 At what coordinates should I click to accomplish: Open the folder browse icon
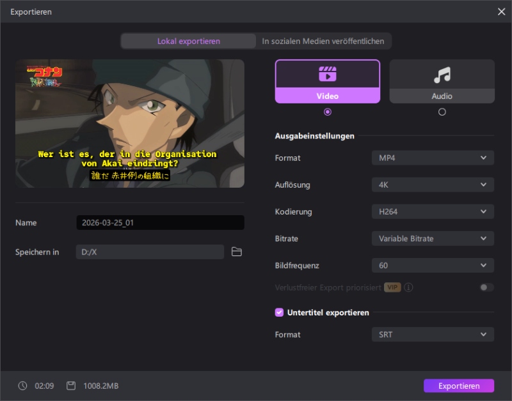(x=237, y=252)
